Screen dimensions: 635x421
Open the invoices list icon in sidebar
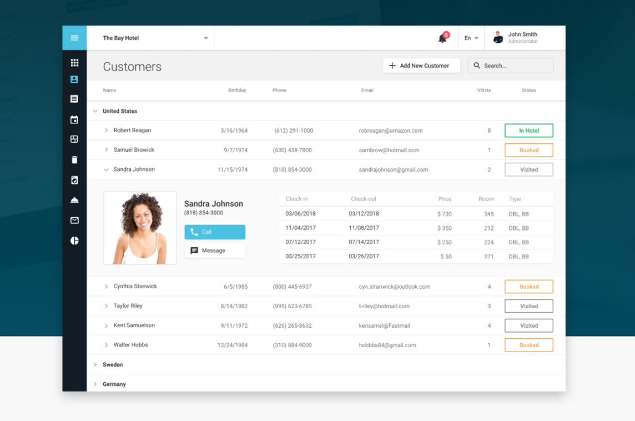point(74,98)
